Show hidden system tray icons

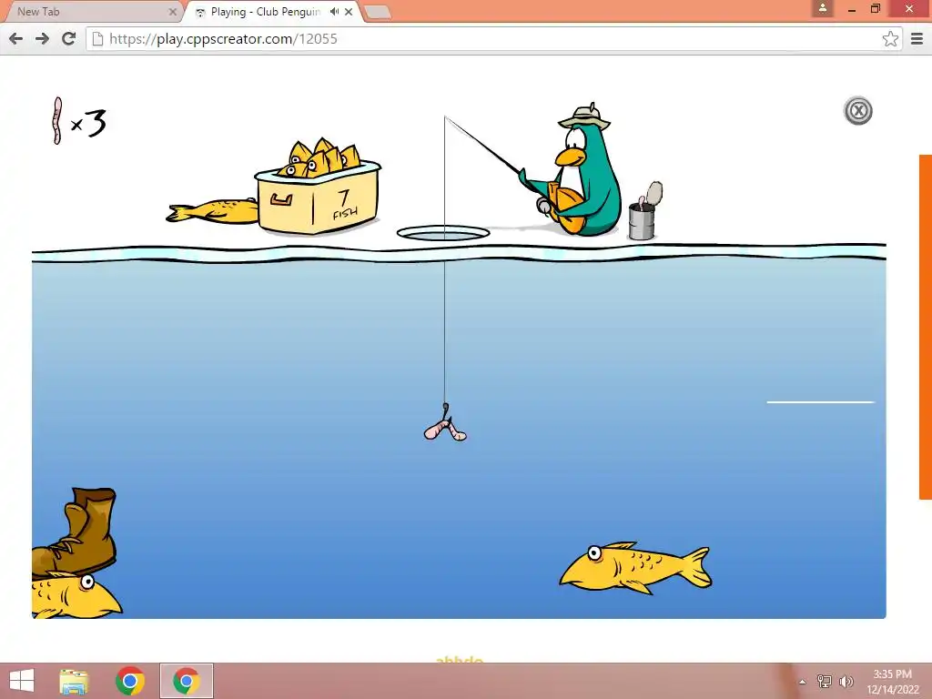click(x=803, y=682)
